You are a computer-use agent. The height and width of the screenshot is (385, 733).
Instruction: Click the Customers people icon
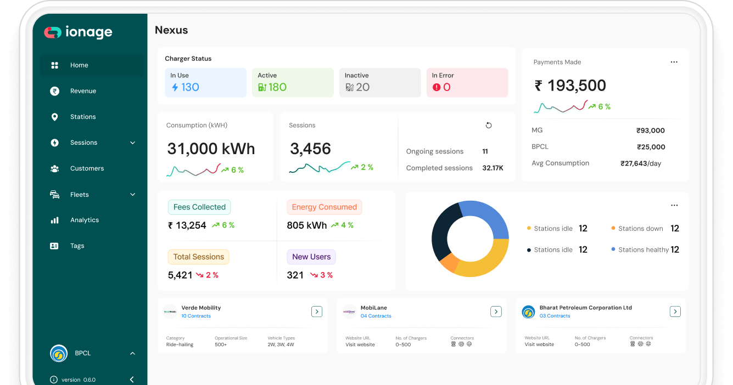[x=54, y=168]
